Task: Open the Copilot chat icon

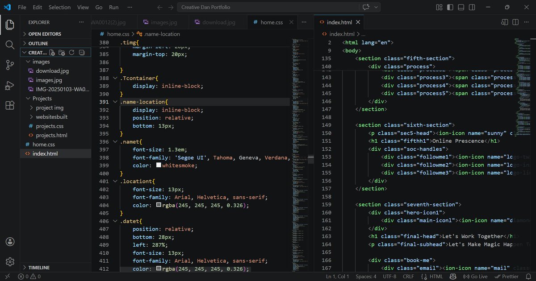Action: (x=367, y=8)
